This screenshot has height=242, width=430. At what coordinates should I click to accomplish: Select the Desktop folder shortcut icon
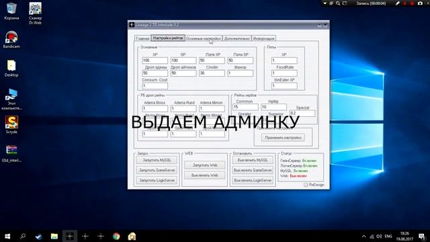[x=11, y=68]
